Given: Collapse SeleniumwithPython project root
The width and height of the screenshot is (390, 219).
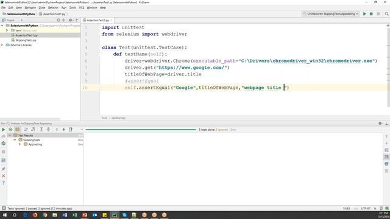Looking at the screenshot, I should [x=2, y=26].
